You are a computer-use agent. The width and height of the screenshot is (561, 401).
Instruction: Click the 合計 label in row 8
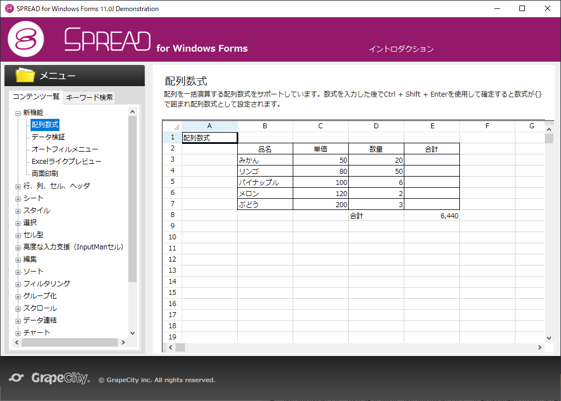point(376,215)
